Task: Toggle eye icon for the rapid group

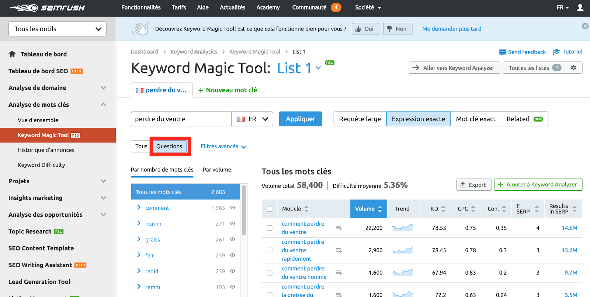Action: click(233, 271)
